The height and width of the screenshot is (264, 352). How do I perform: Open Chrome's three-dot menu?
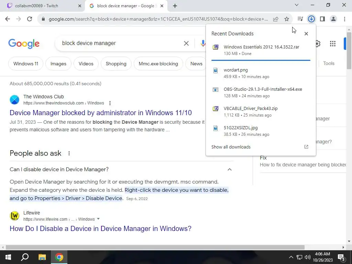(x=344, y=19)
